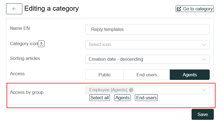Remove the Employee [Agents] tag
224x122 pixels.
[131, 90]
